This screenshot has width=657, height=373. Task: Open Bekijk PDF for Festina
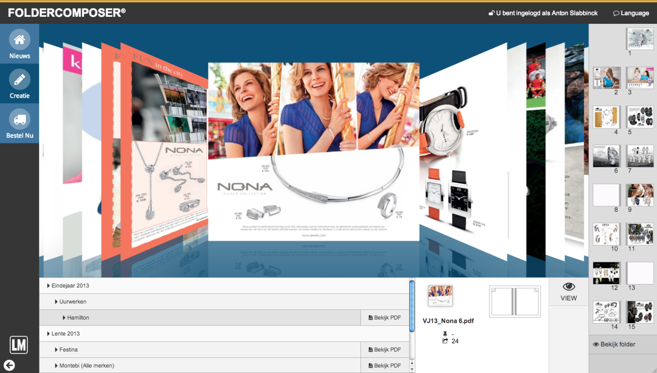(385, 350)
